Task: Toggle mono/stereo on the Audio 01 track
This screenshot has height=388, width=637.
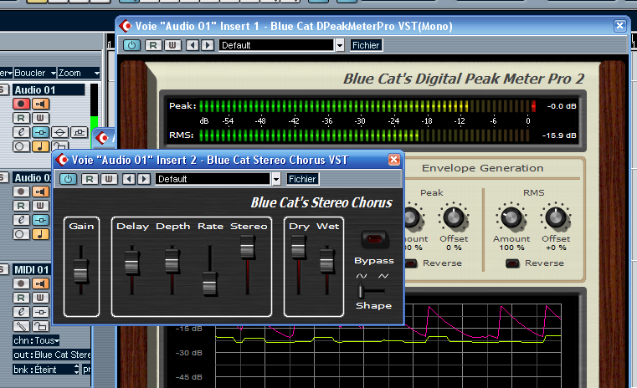Action: 21,146
